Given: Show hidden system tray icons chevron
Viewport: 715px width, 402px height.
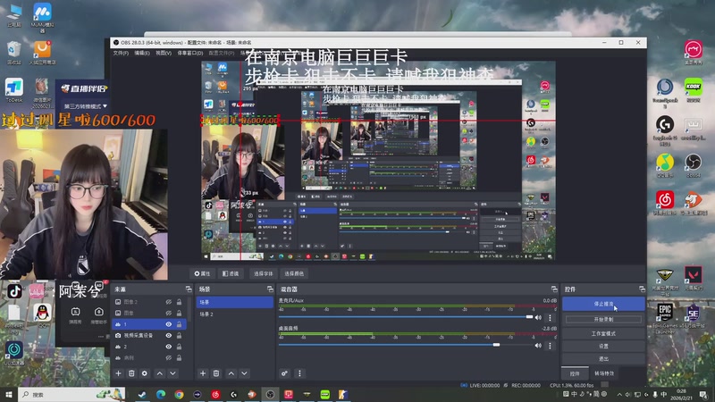Looking at the screenshot, I should pyautogui.click(x=619, y=394).
